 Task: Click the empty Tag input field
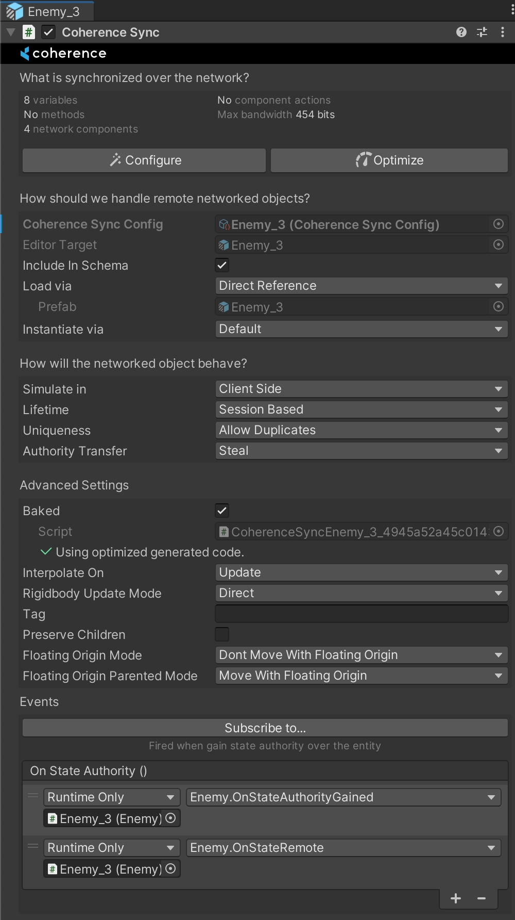361,614
